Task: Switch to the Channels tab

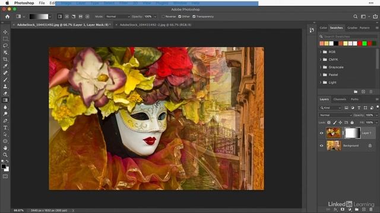Action: coord(340,99)
